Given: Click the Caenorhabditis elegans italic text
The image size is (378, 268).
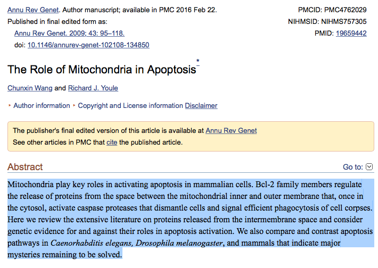Looking at the screenshot, I should [91, 243].
